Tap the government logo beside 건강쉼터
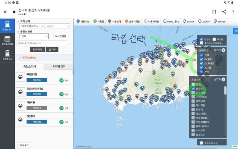238x149 pixels. coord(20,120)
